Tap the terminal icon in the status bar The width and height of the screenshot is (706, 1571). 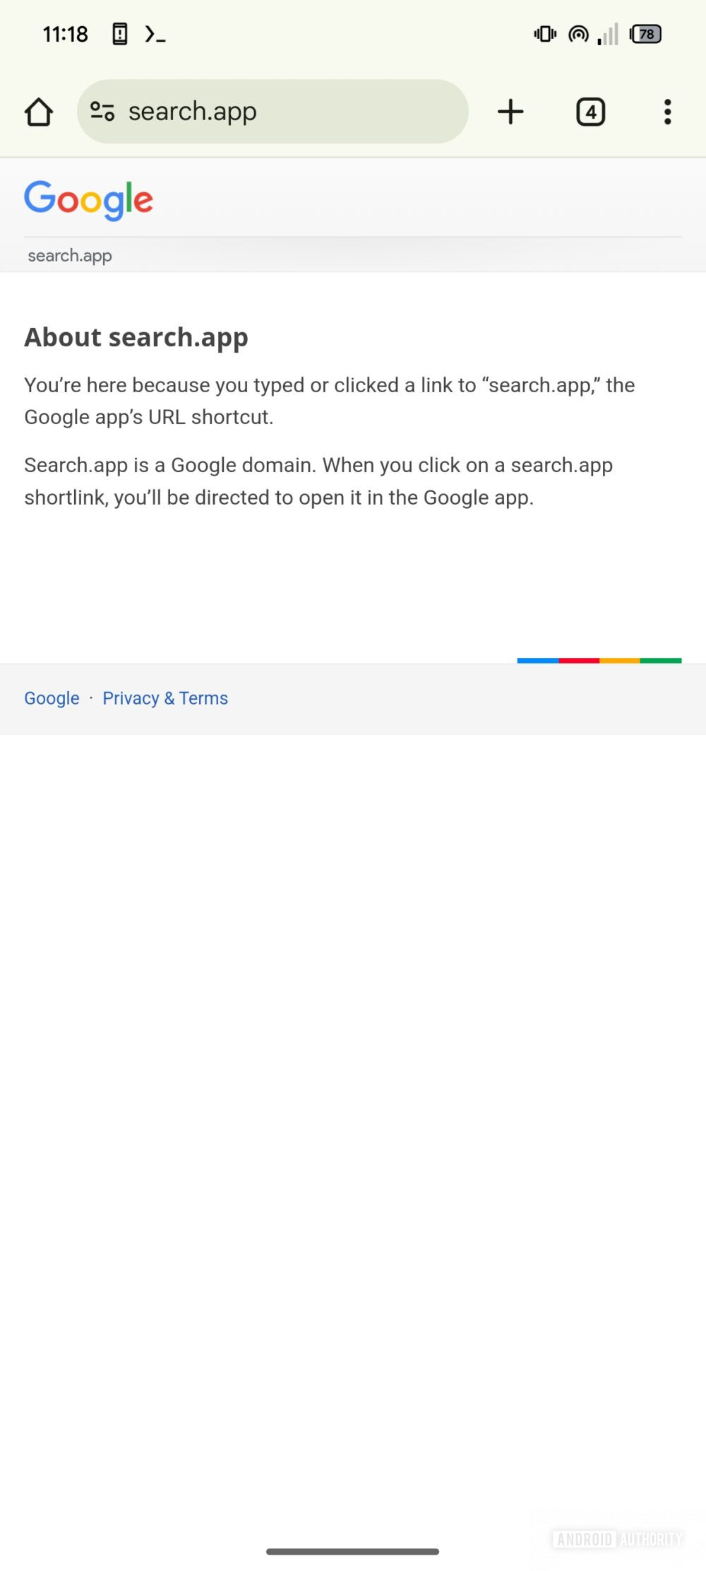pos(154,33)
